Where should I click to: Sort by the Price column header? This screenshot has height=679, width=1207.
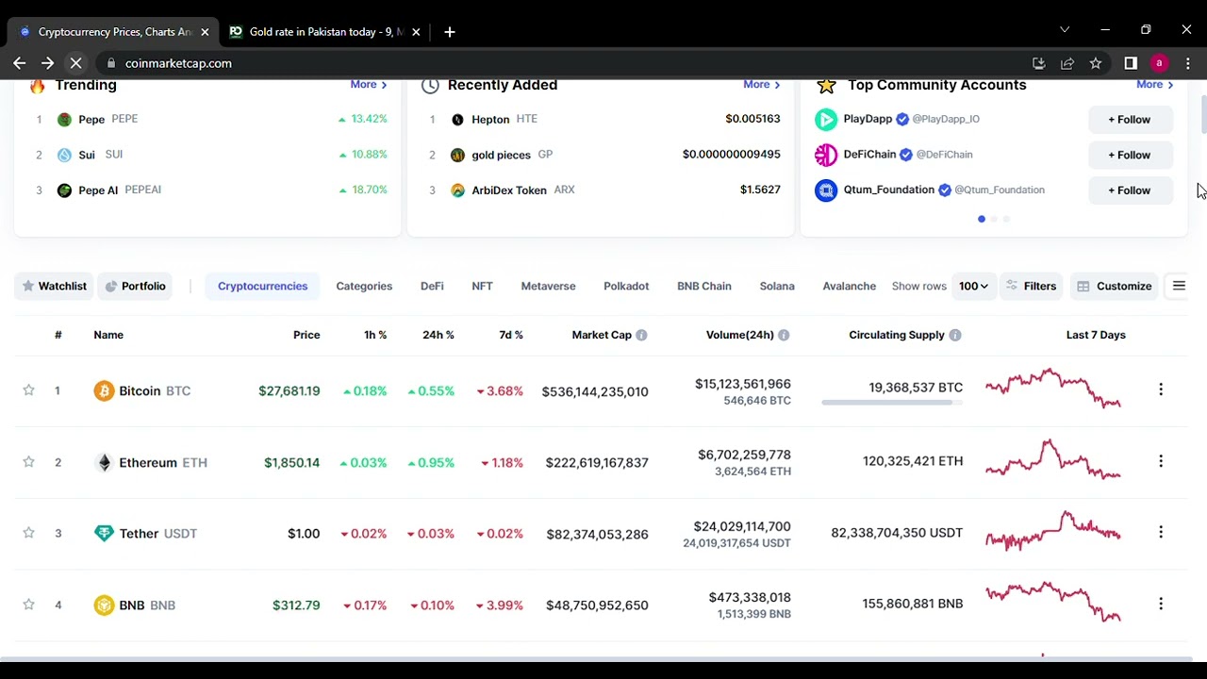click(306, 335)
